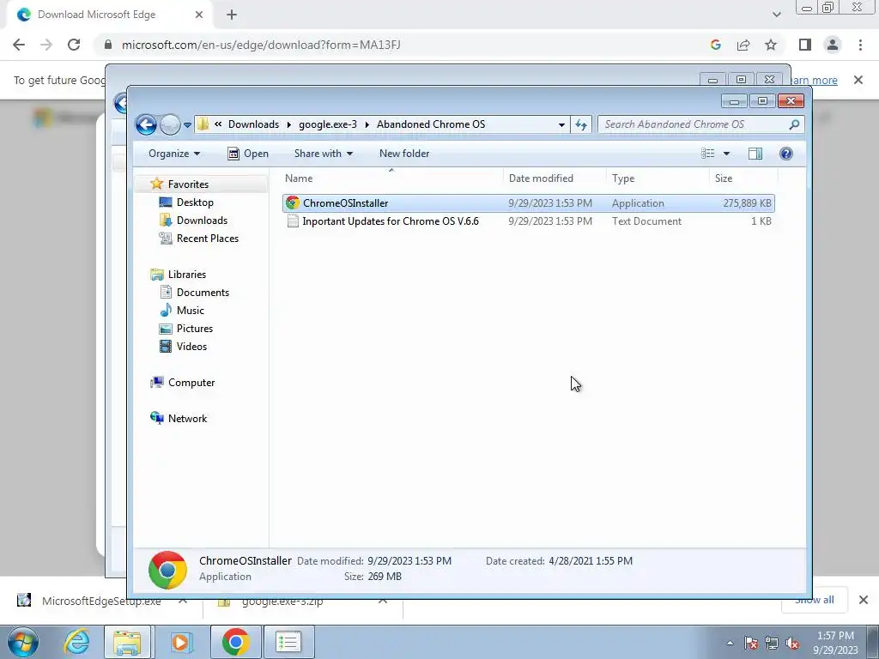879x659 pixels.
Task: Close the Download Microsoft Edge tab
Action: pos(199,15)
